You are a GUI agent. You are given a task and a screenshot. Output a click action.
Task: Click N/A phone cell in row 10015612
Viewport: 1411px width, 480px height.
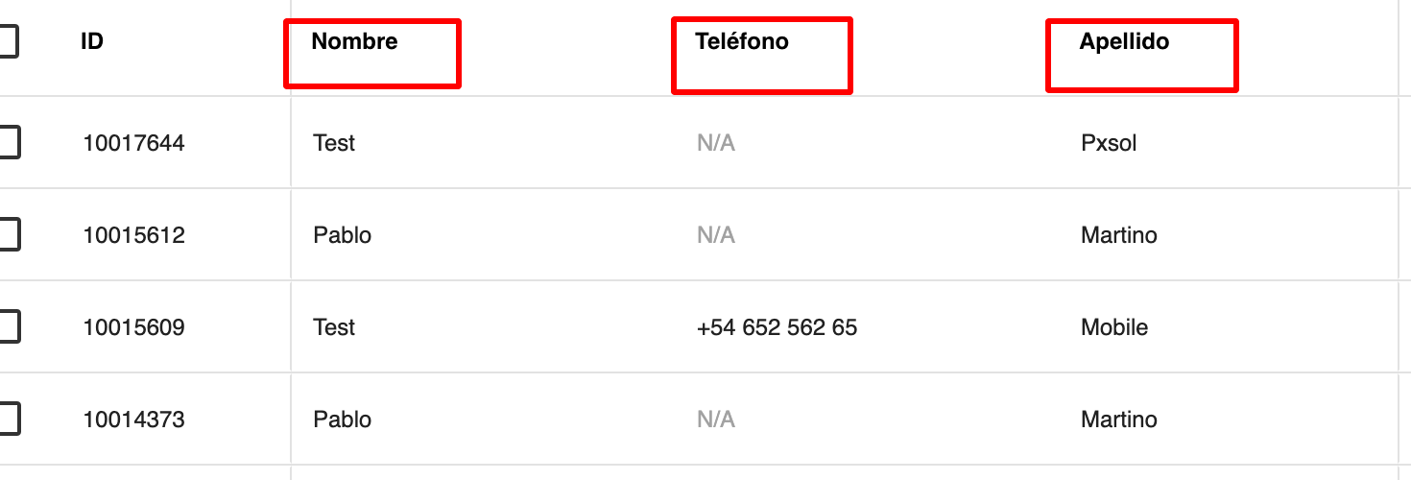tap(716, 235)
